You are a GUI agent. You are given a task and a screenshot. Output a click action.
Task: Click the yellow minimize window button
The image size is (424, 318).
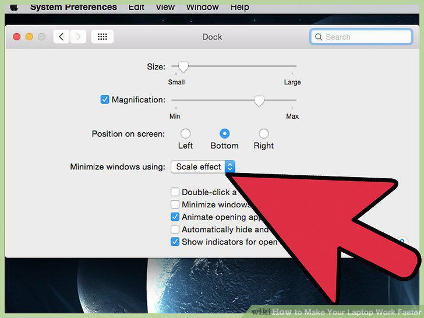[x=29, y=37]
